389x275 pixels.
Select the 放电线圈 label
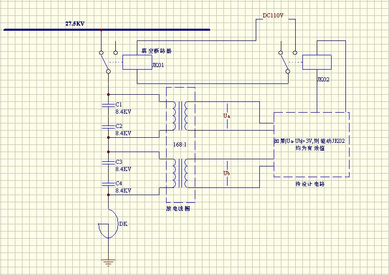[x=178, y=208]
